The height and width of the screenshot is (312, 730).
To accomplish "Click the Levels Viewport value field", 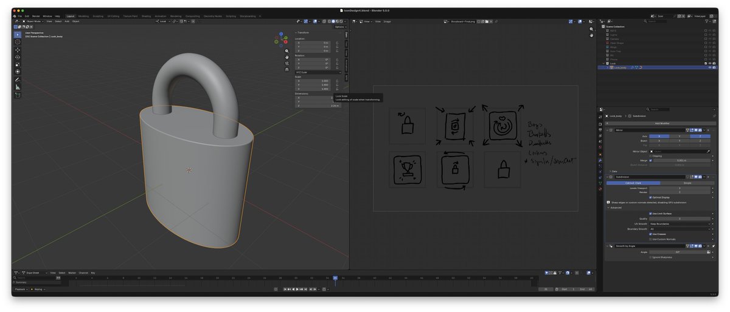I will (x=680, y=188).
